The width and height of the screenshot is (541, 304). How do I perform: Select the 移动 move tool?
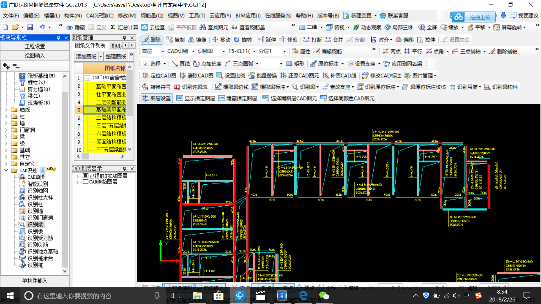[221, 40]
